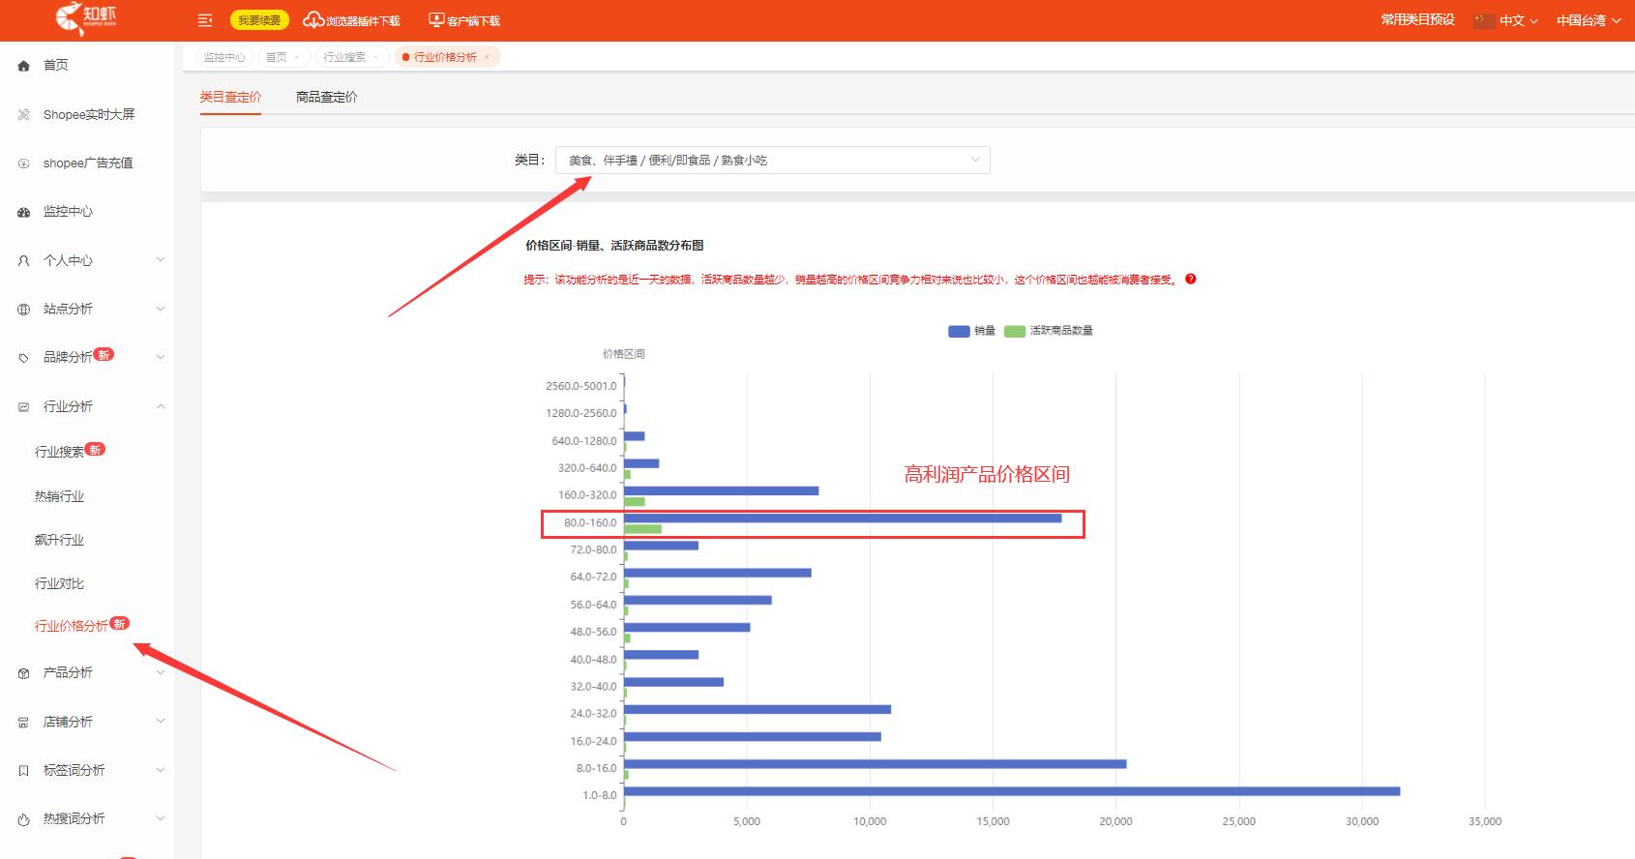1635x859 pixels.
Task: Open the 监控中心 breadcrumb tab
Action: tap(224, 57)
